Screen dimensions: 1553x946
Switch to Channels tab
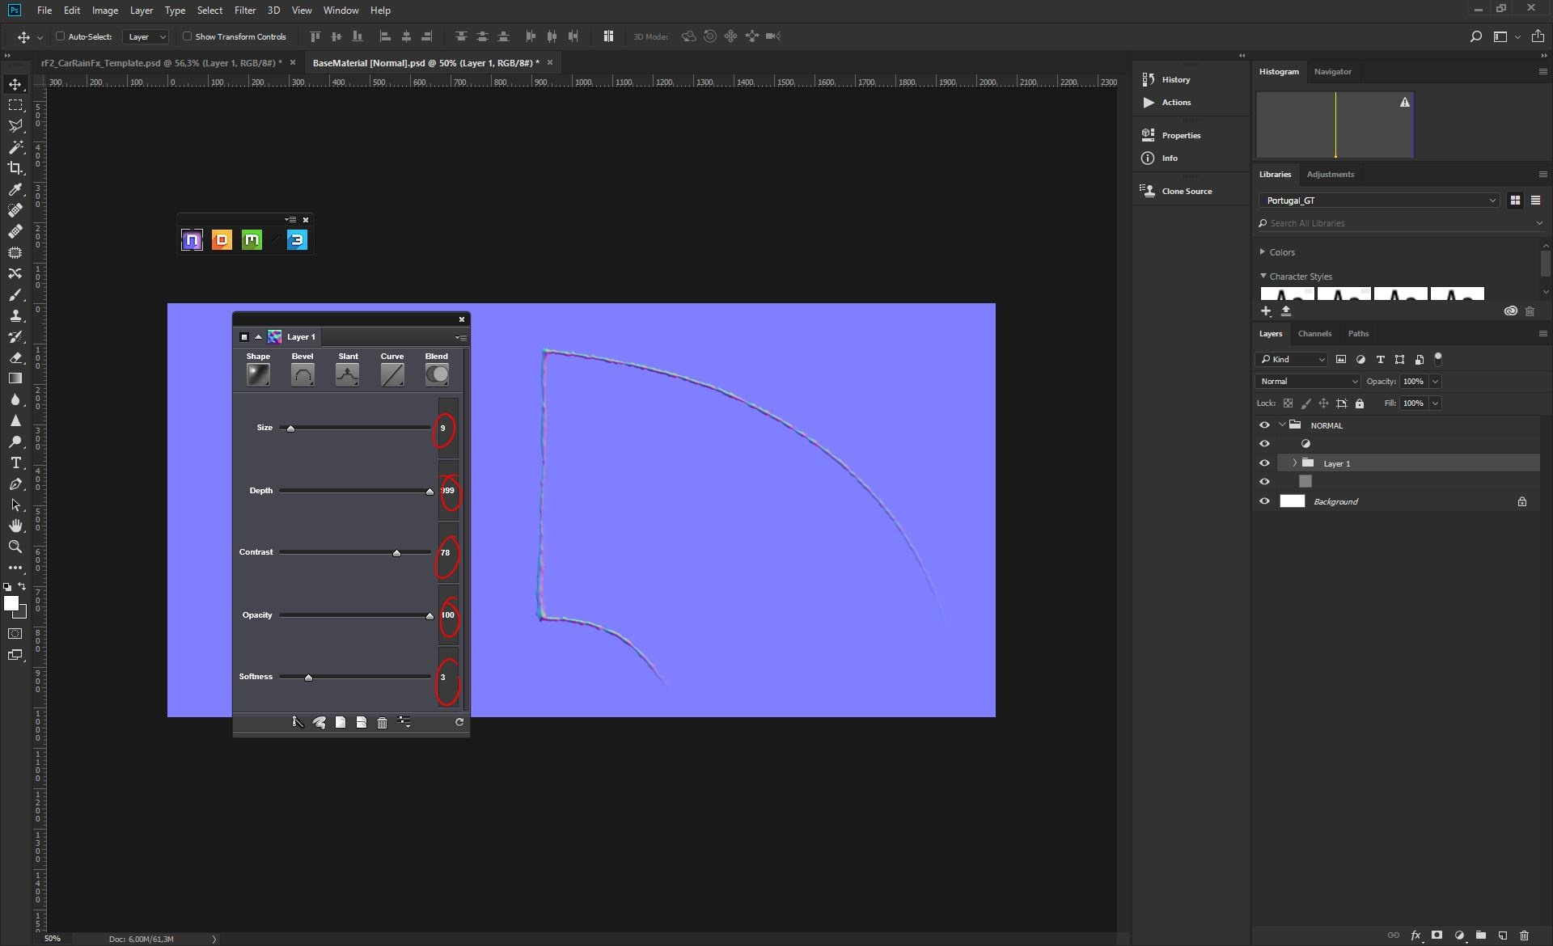1314,334
